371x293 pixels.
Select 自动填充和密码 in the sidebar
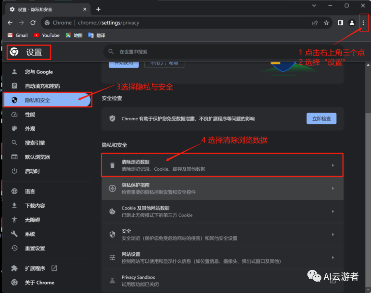pyautogui.click(x=42, y=86)
